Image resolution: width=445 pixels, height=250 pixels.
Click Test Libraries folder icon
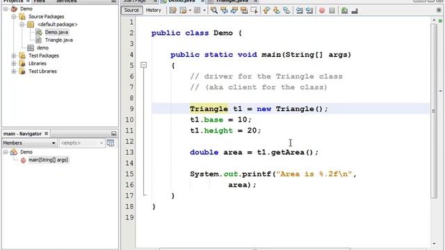(x=22, y=71)
